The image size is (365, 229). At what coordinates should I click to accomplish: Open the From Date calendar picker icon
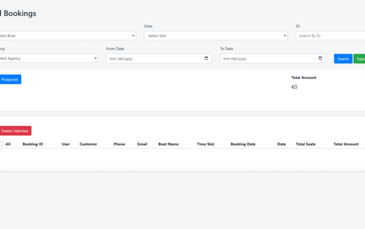point(206,59)
